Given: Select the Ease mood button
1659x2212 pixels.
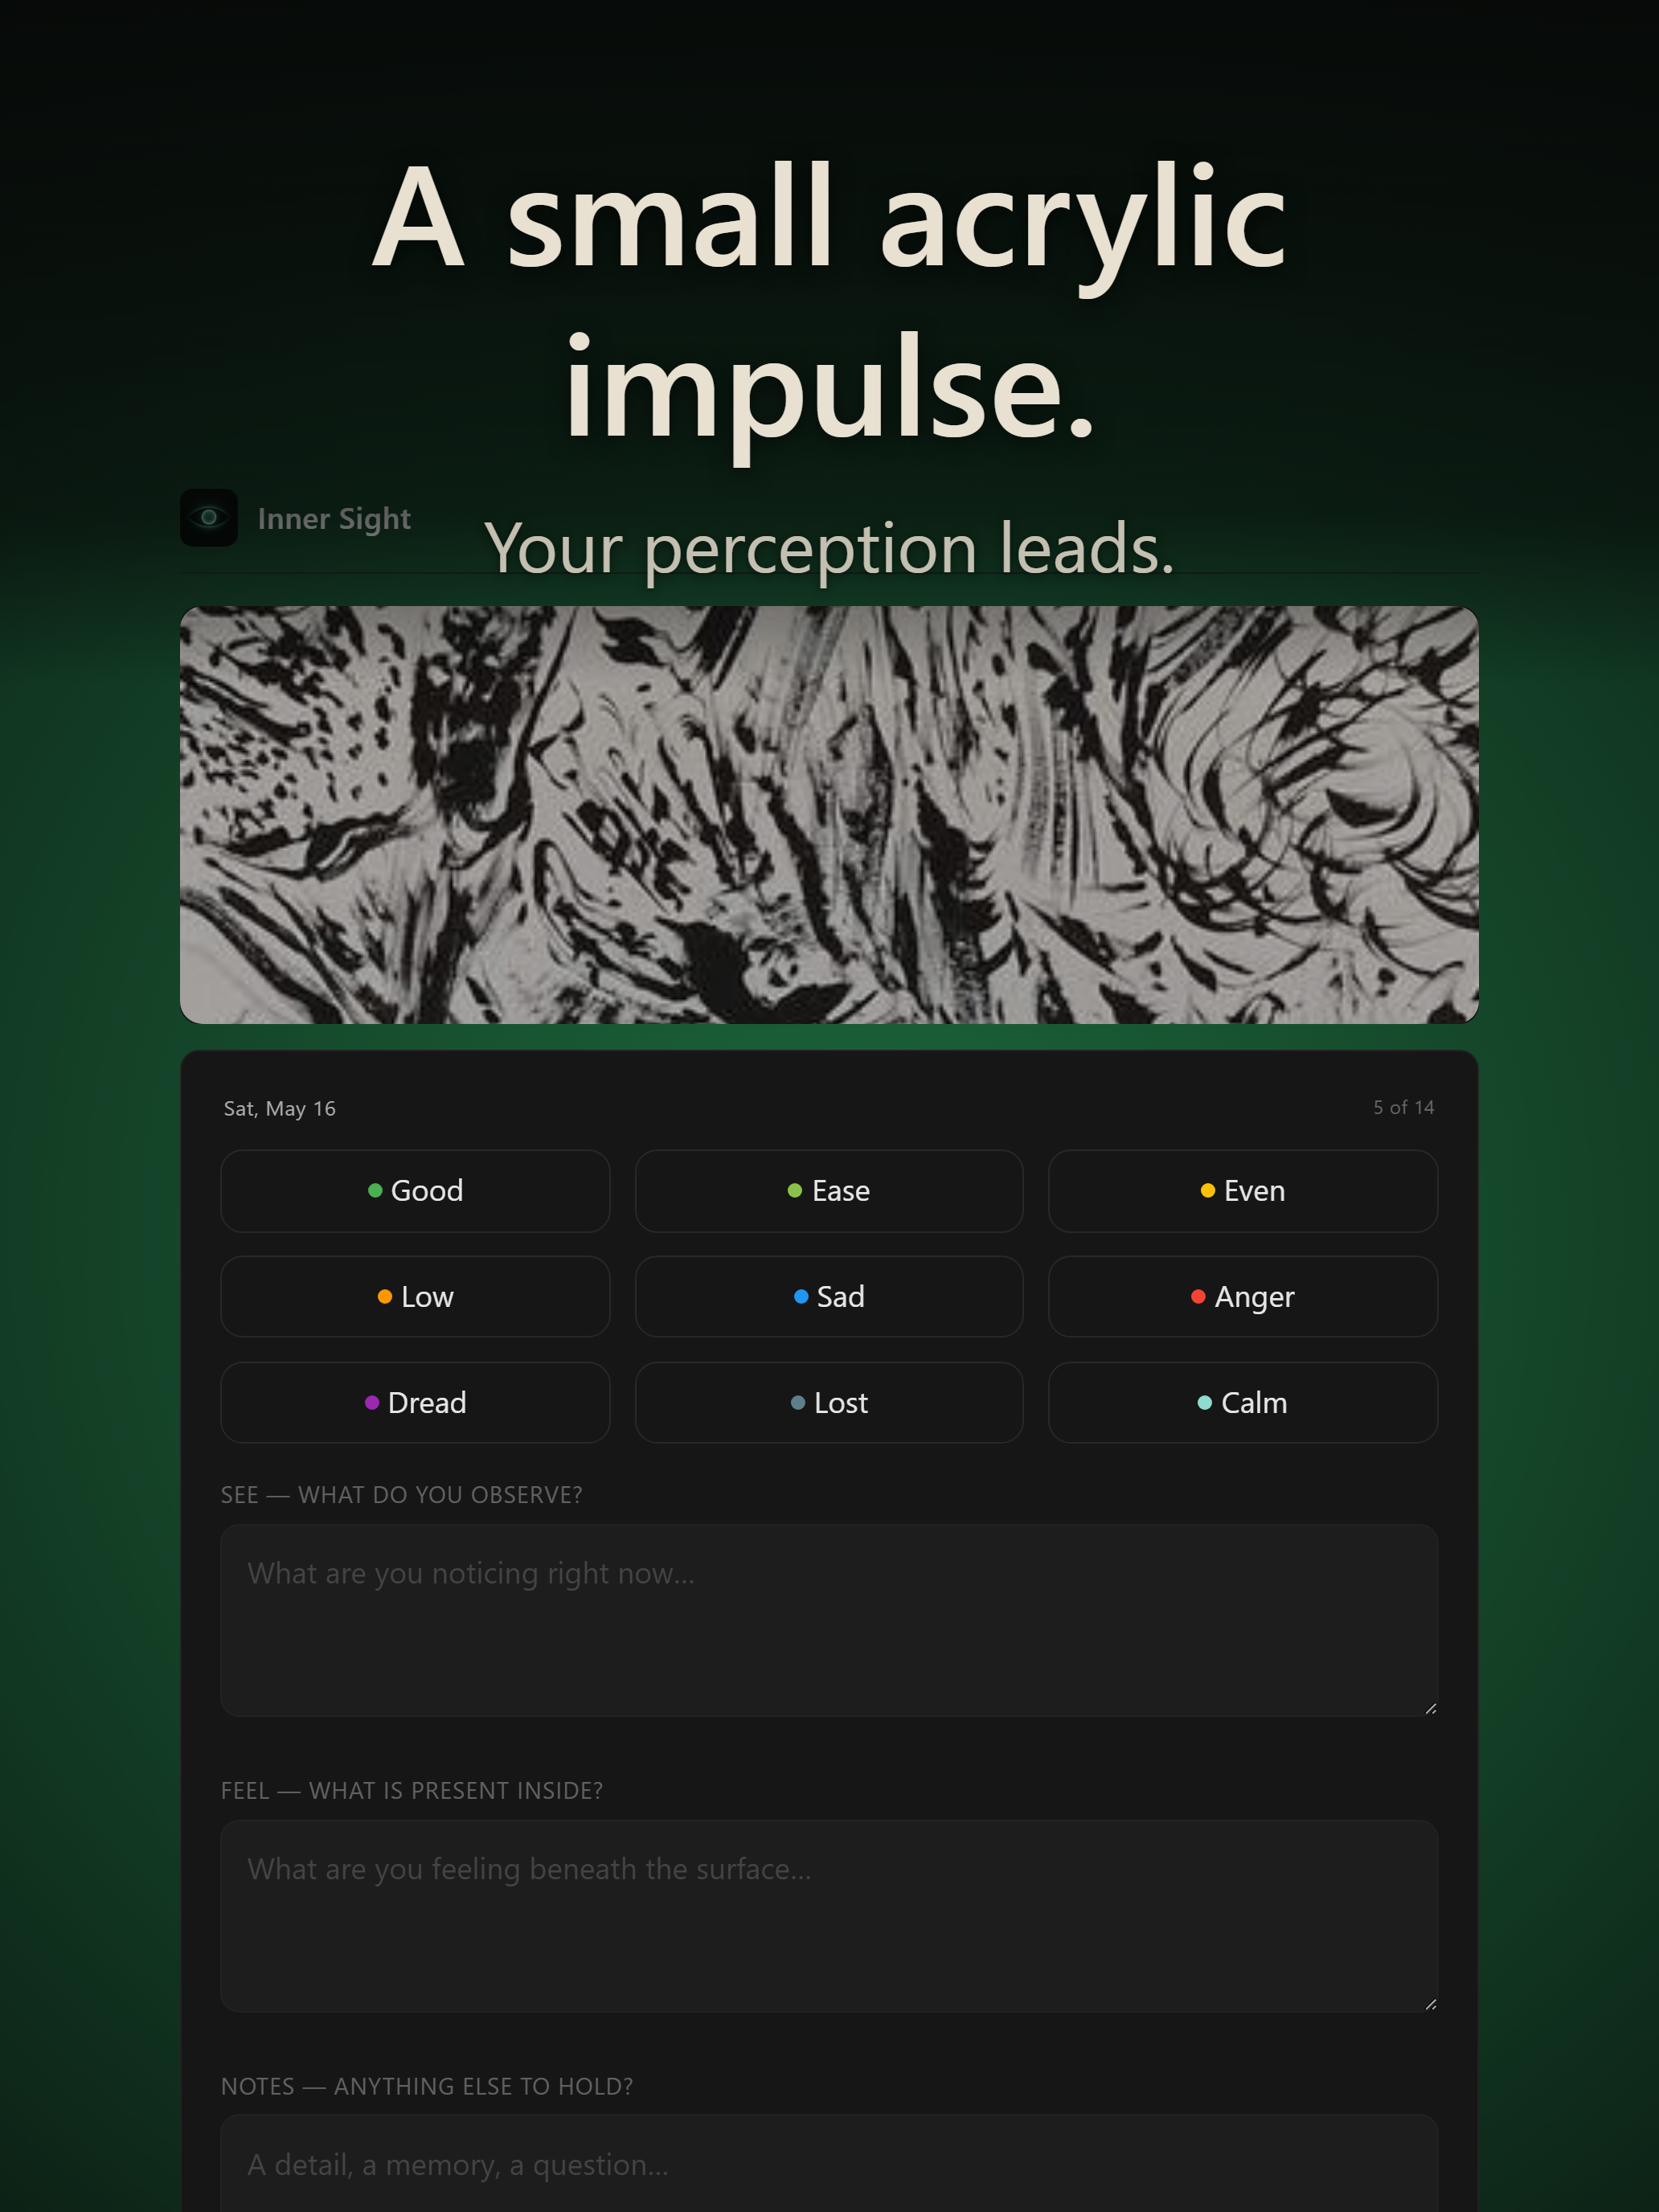Looking at the screenshot, I should 829,1190.
